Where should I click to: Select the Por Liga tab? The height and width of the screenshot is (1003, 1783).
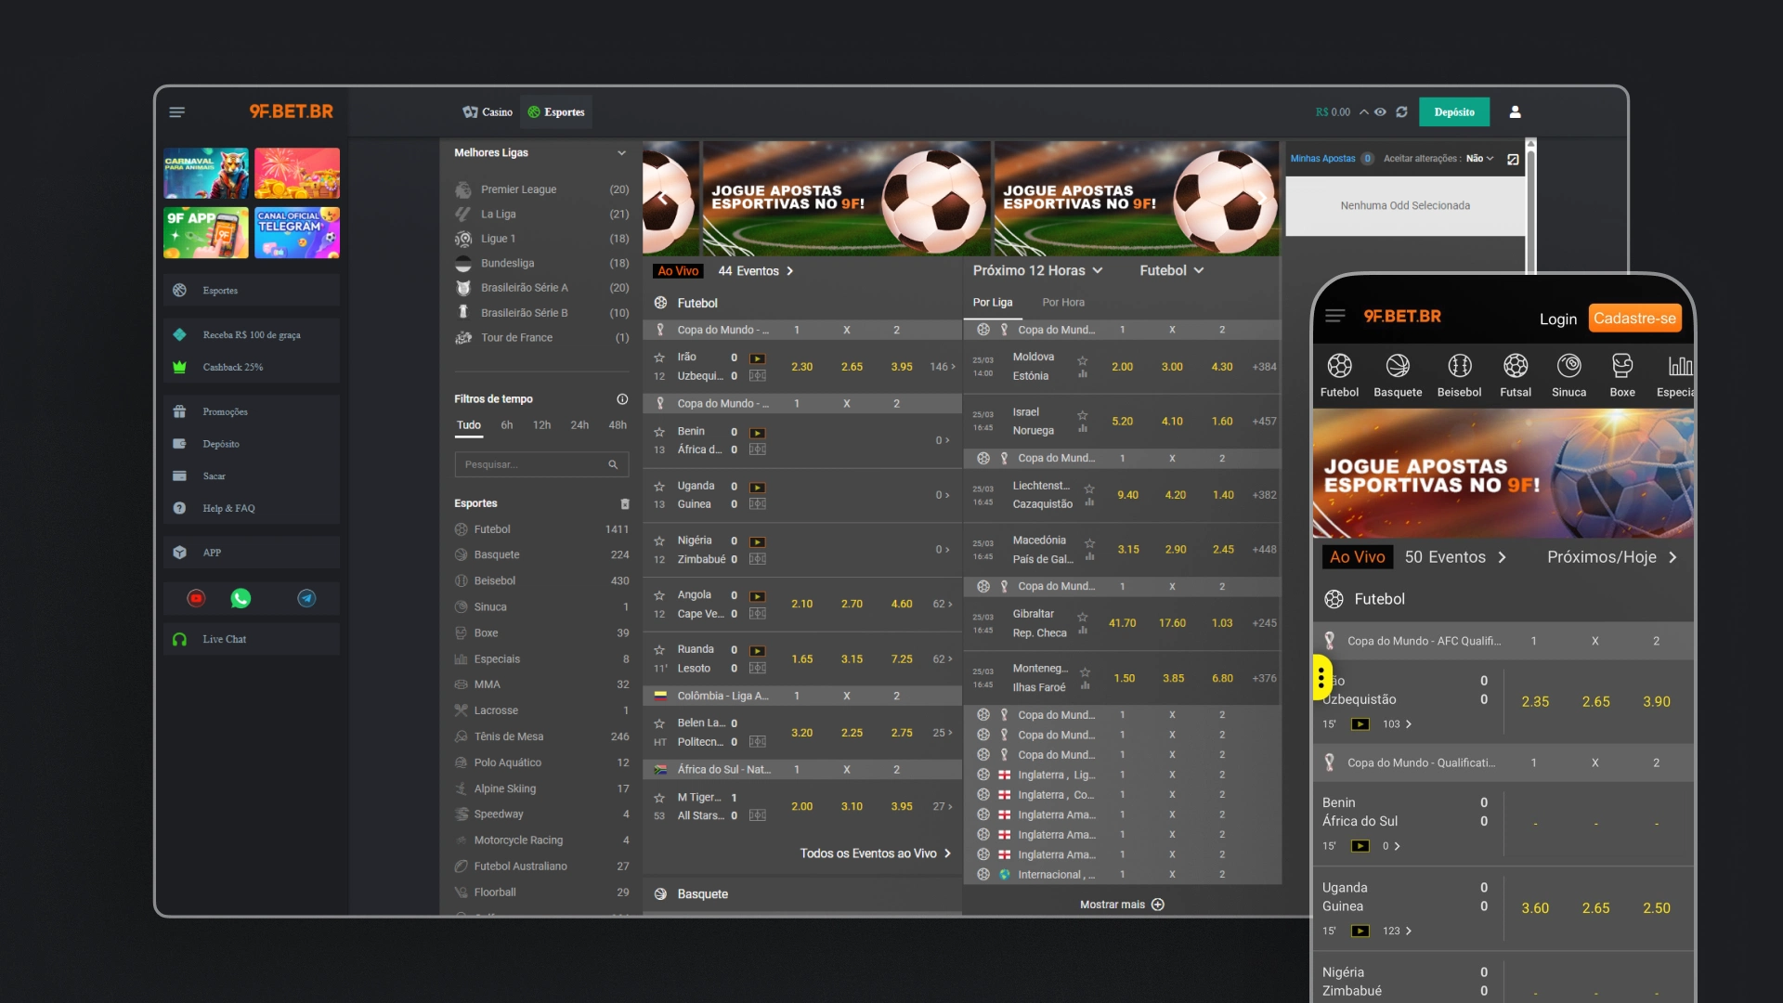pyautogui.click(x=993, y=303)
